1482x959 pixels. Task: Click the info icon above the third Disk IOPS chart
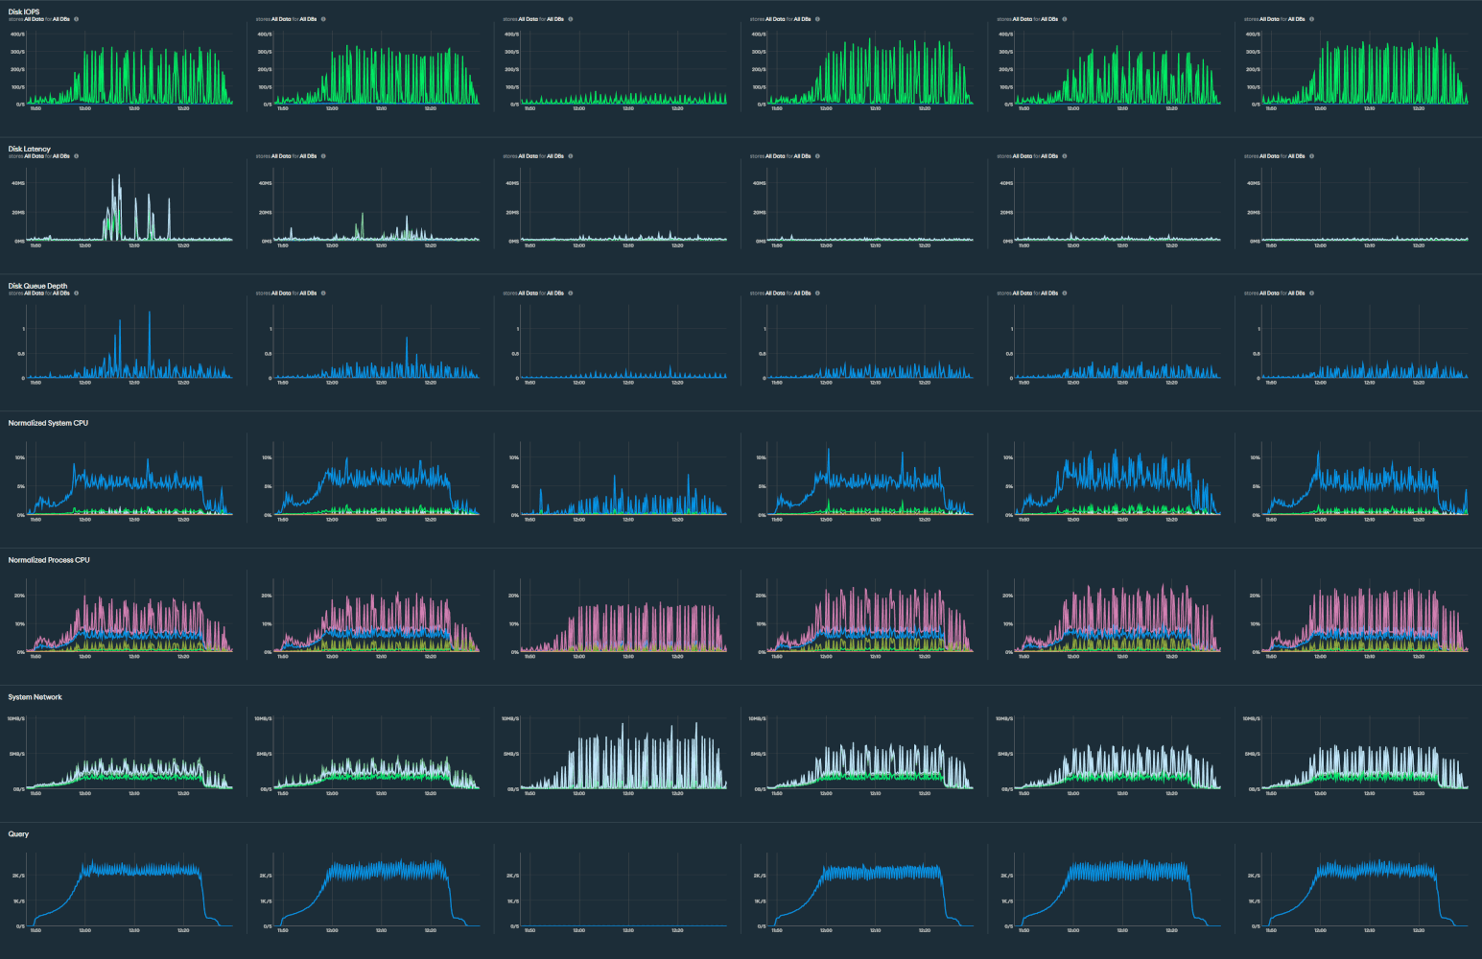click(570, 18)
